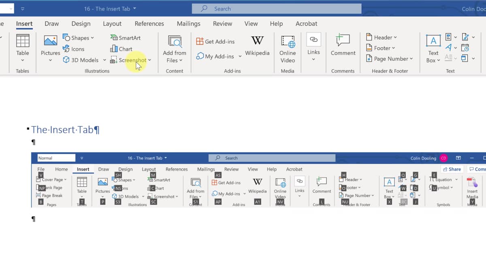
Task: Open the Wikipedia add-in
Action: pos(257,45)
